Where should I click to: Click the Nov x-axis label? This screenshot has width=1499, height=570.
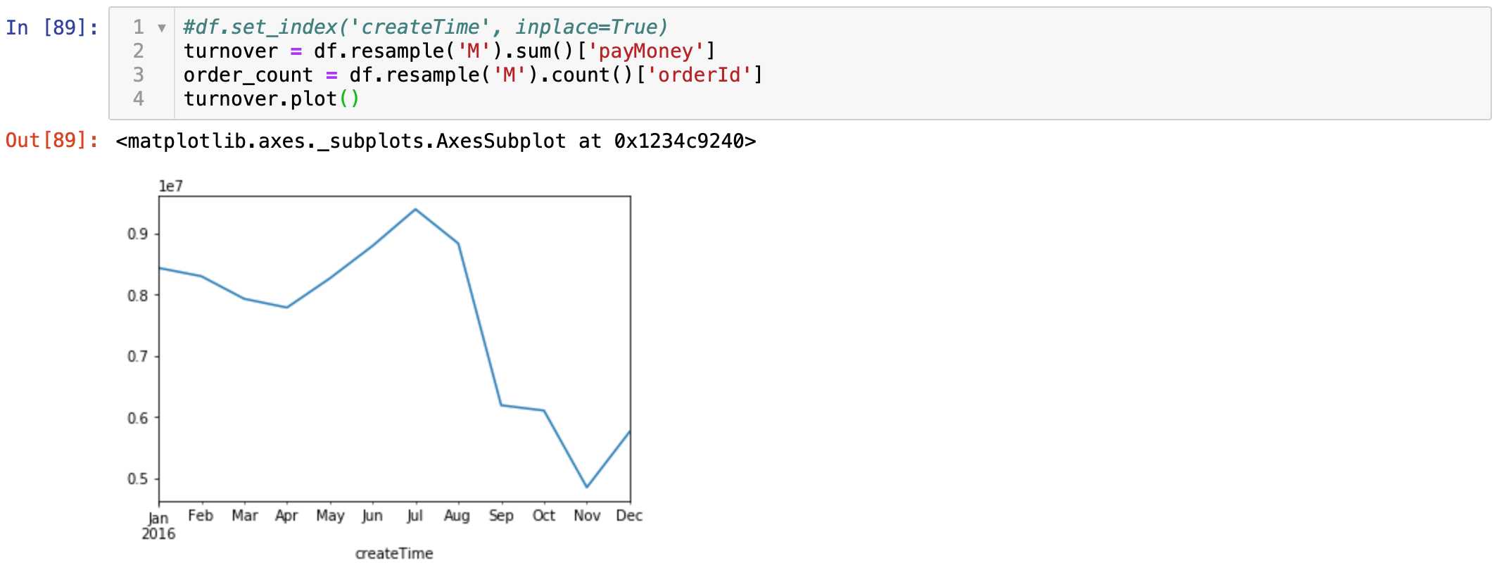pos(587,516)
